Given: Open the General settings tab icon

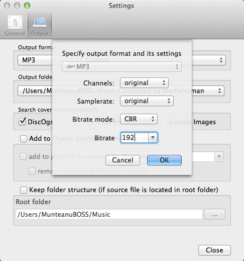Looking at the screenshot, I should point(15,22).
